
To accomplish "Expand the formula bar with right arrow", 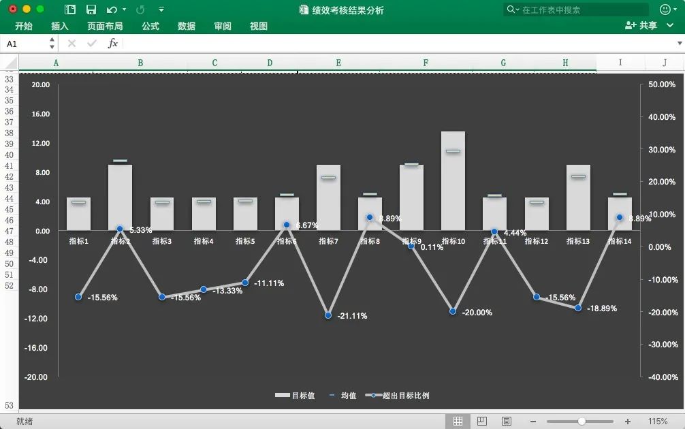I will pyautogui.click(x=679, y=43).
